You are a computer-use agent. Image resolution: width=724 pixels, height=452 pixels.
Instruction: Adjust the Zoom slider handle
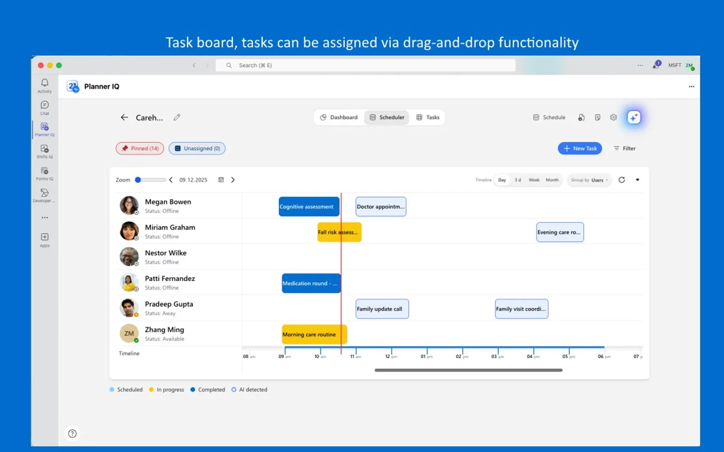(x=138, y=180)
